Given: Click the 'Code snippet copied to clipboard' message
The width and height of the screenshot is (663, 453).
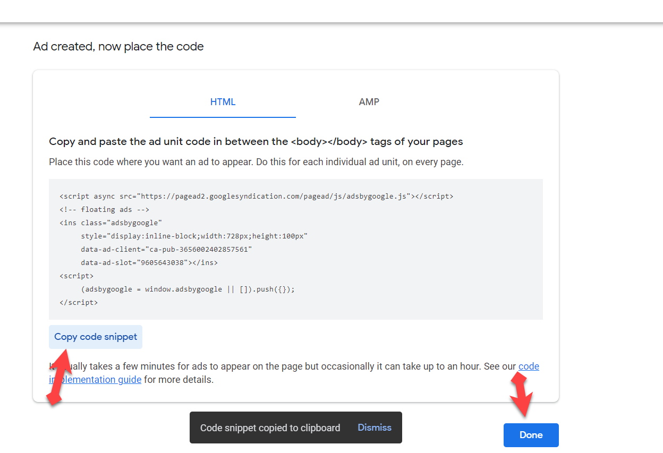Looking at the screenshot, I should [x=270, y=428].
